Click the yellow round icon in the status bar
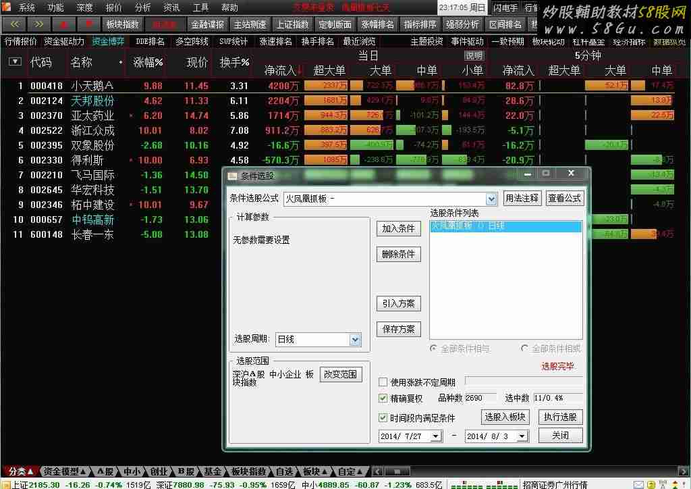The height and width of the screenshot is (489, 691). tap(651, 484)
